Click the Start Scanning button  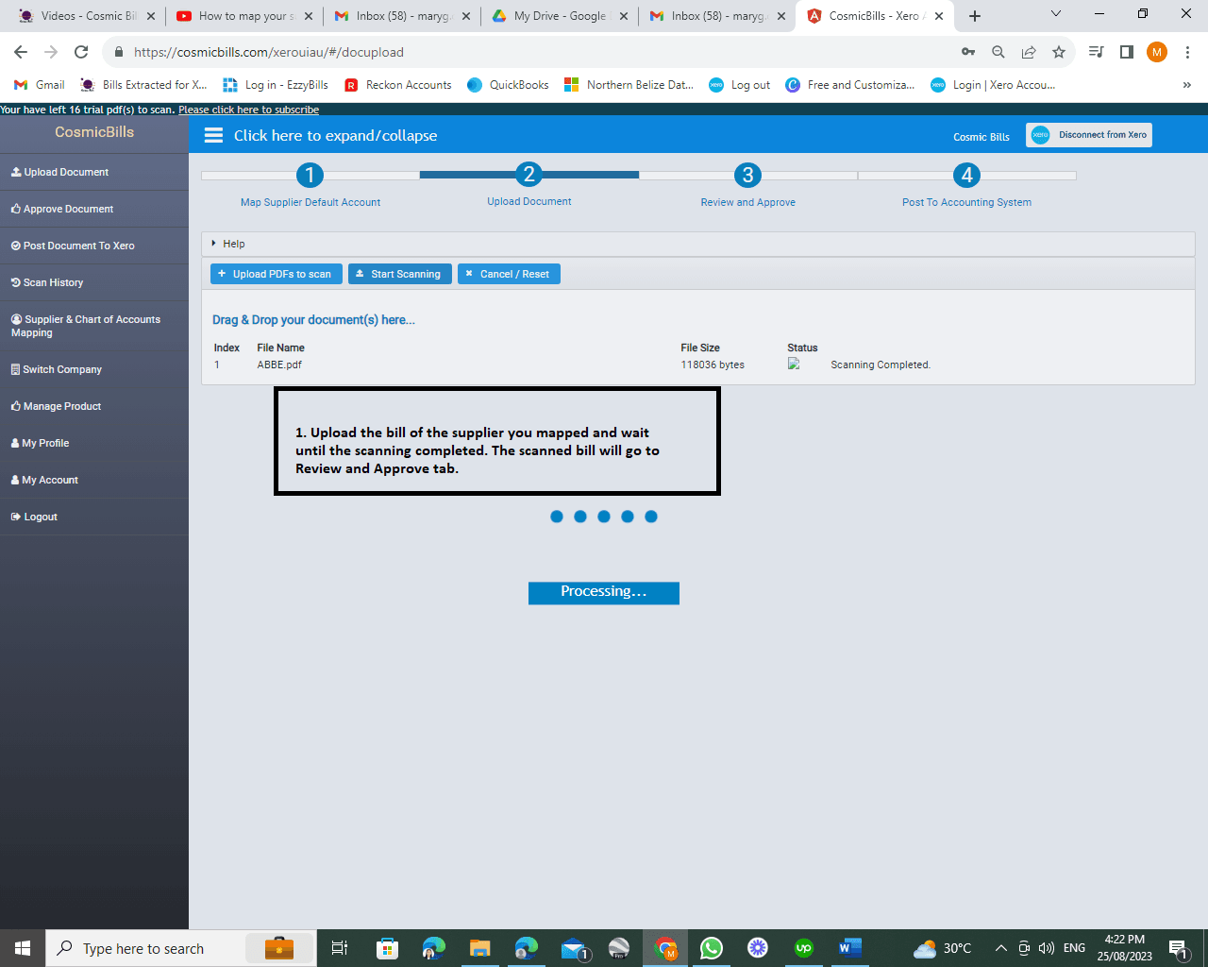click(x=400, y=274)
